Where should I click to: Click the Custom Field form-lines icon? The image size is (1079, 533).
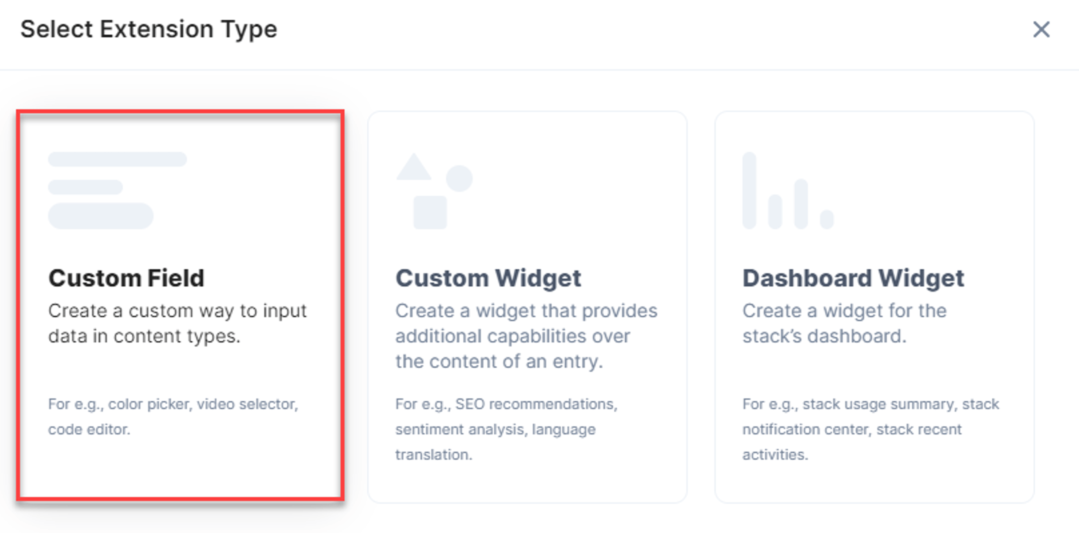click(x=117, y=190)
